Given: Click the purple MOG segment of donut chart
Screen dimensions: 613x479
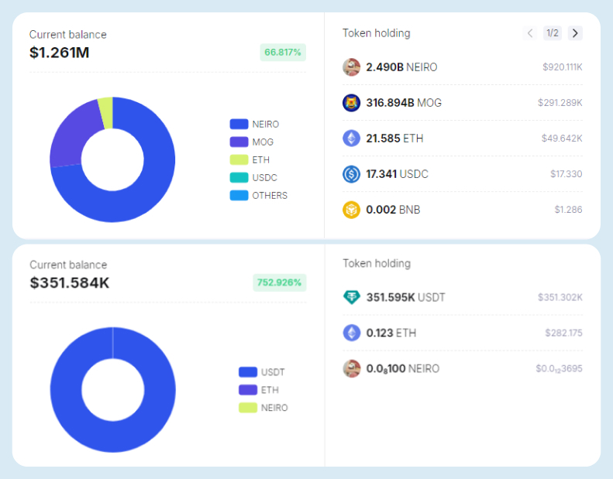Looking at the screenshot, I should tap(69, 138).
